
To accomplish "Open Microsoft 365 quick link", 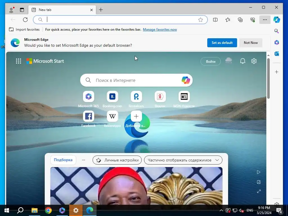I will [x=89, y=99].
